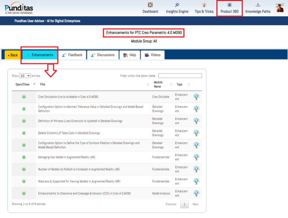The width and height of the screenshot is (288, 218).
Task: Open the Insights Engine icon
Action: [x=177, y=5]
